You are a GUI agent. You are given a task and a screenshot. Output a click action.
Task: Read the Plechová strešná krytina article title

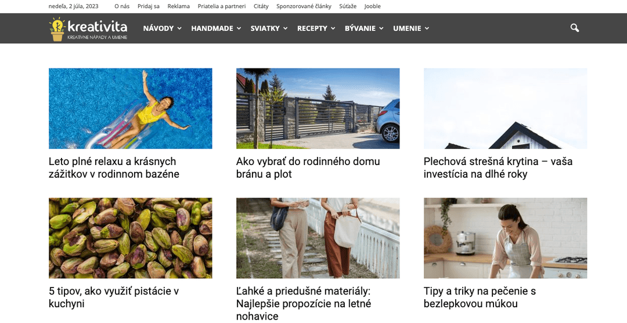pos(498,168)
